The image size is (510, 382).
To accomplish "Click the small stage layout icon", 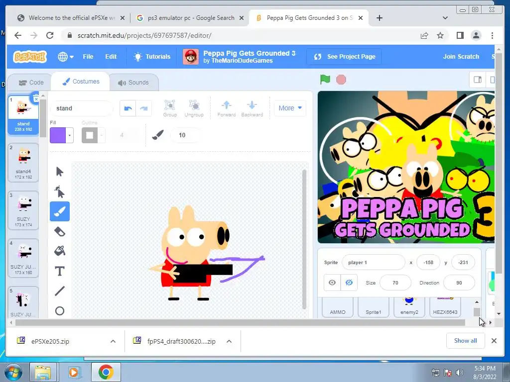I will click(478, 80).
